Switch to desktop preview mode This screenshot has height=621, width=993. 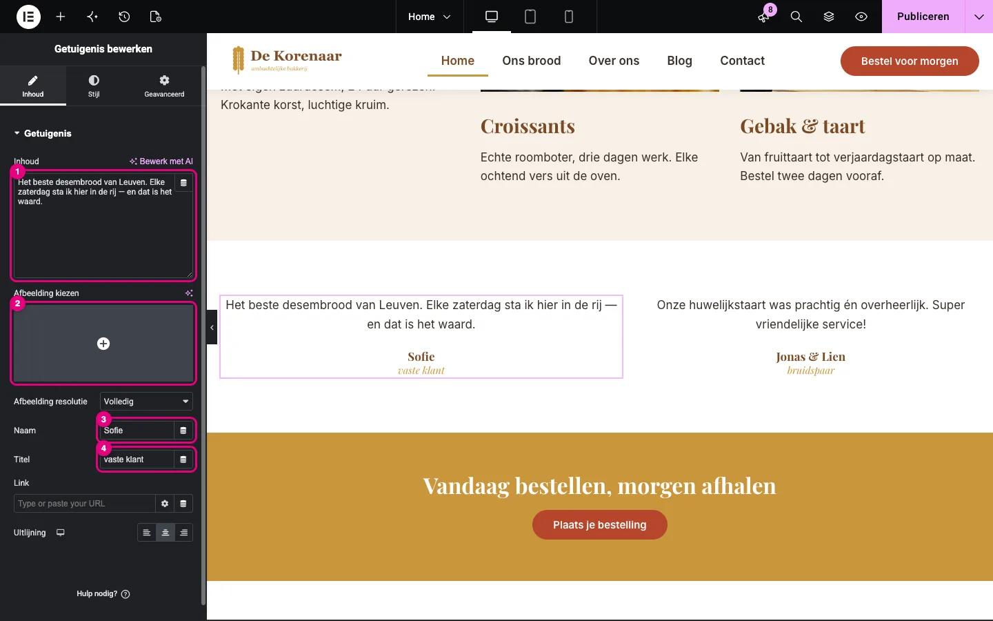coord(492,17)
